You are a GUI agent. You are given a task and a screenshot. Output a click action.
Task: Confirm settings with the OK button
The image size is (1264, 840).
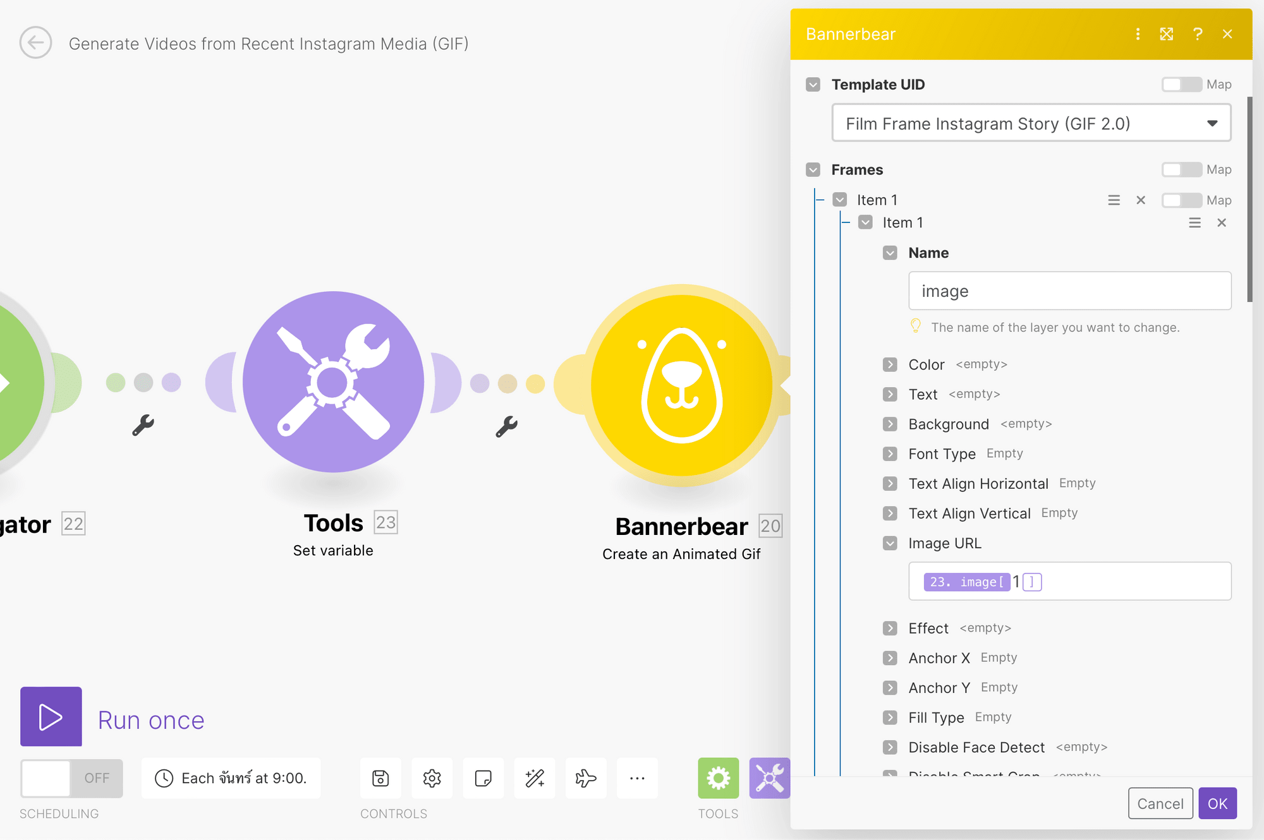click(x=1217, y=803)
